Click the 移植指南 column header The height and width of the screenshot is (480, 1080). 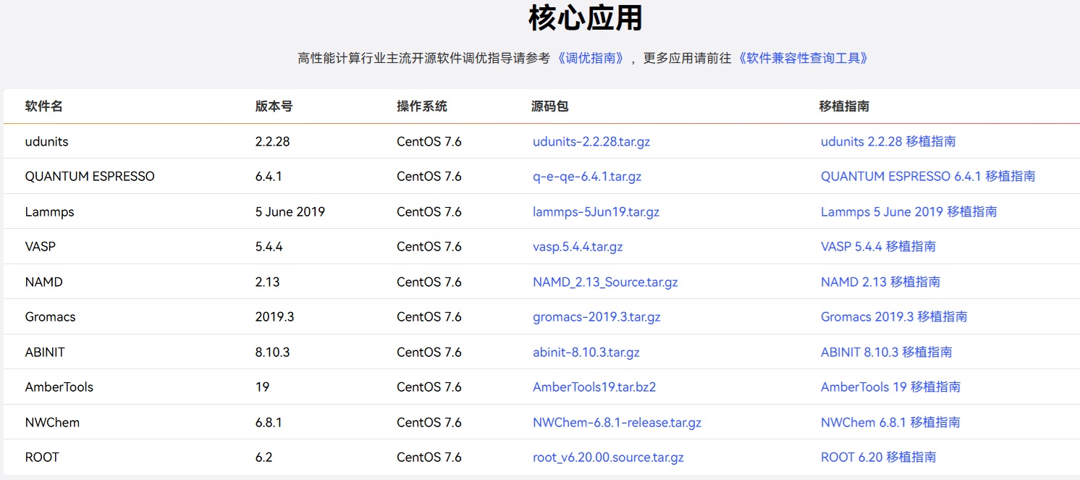844,106
